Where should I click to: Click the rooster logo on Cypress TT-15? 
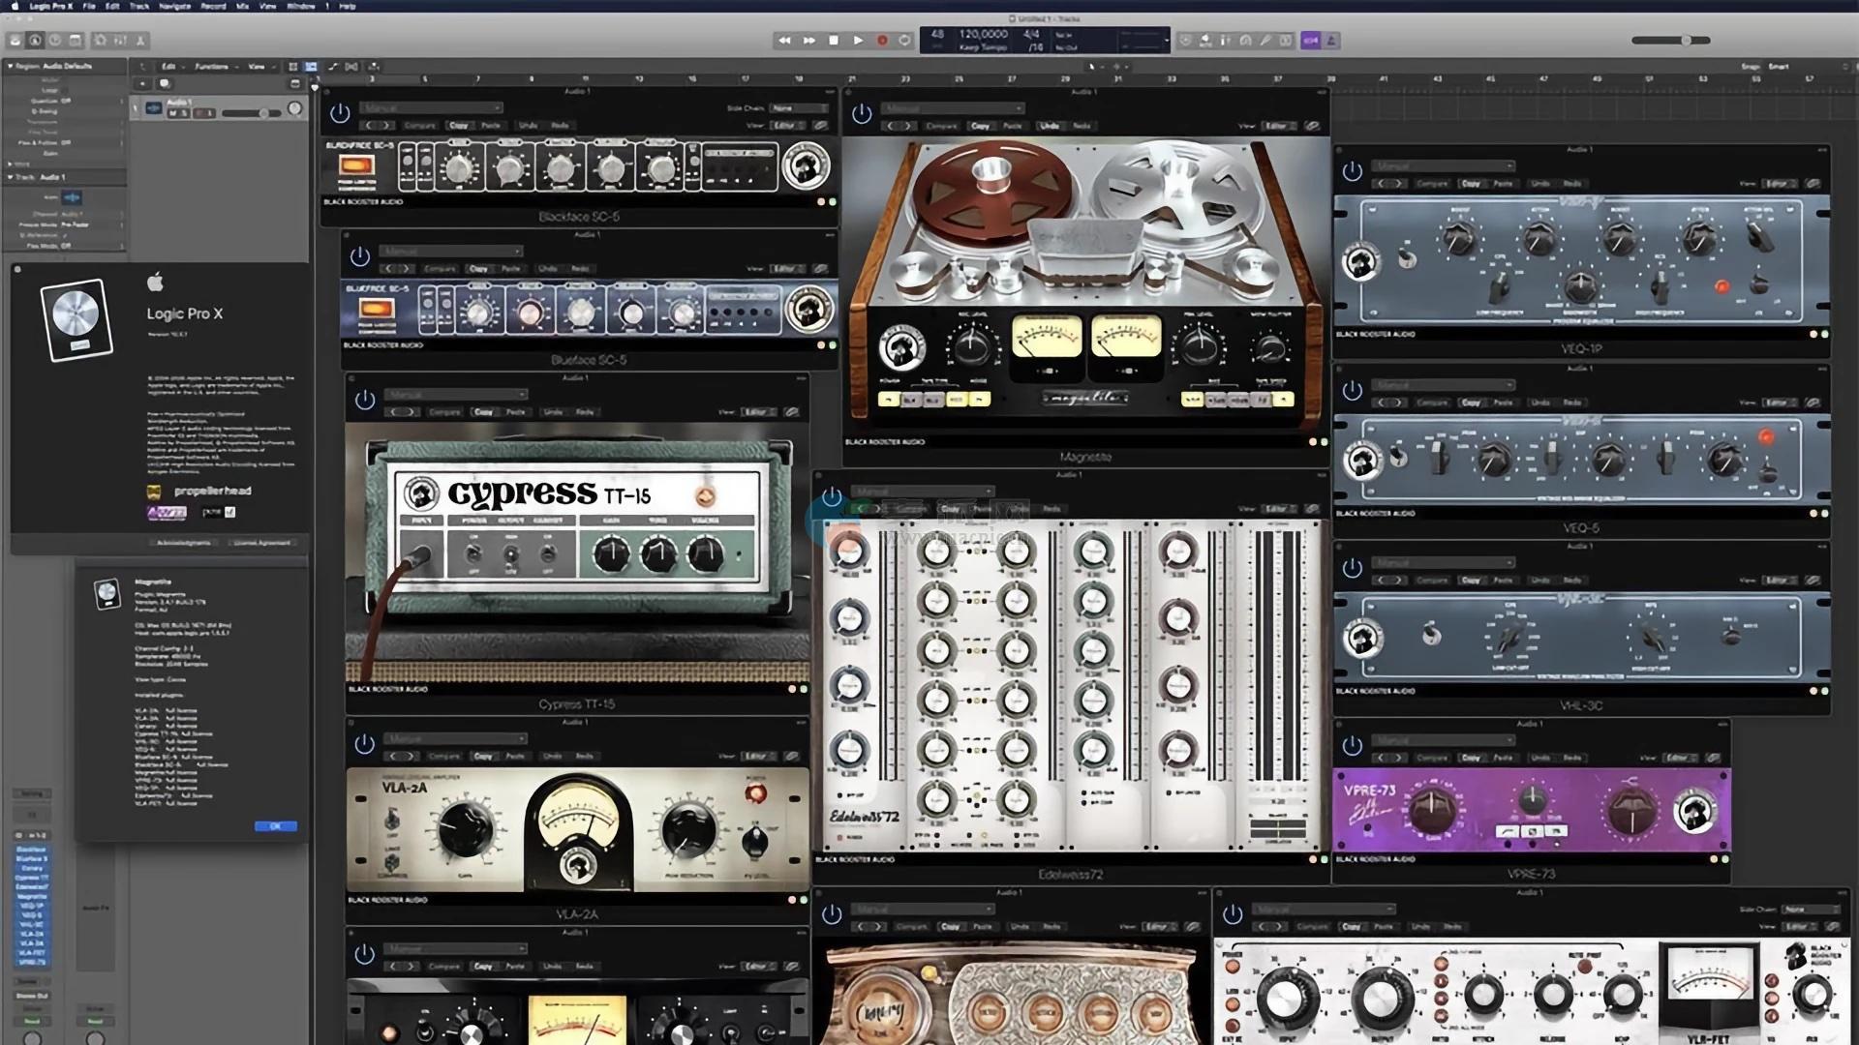pyautogui.click(x=421, y=494)
